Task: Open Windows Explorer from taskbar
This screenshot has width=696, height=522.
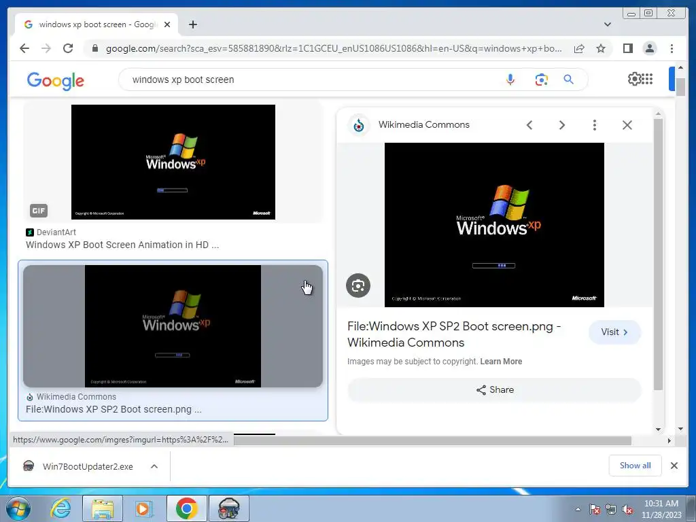Action: click(103, 508)
